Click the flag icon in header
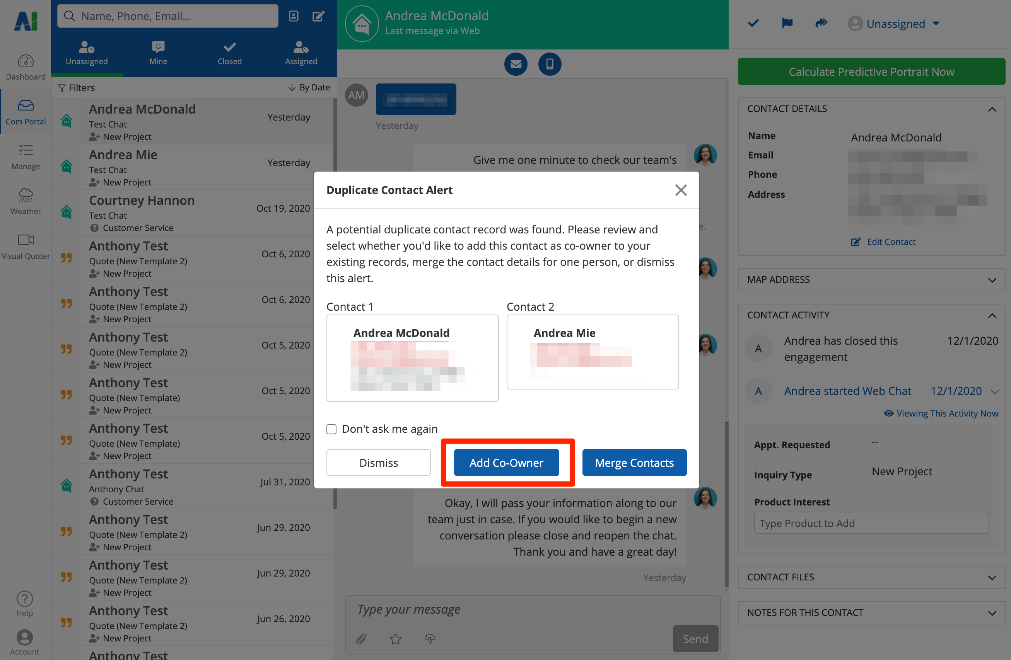The height and width of the screenshot is (660, 1011). [x=787, y=23]
